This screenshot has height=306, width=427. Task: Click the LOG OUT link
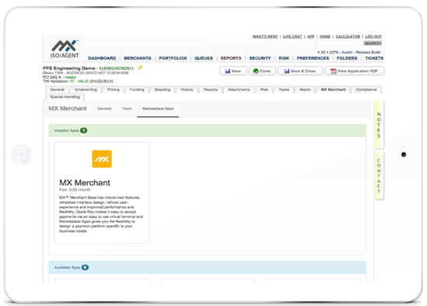373,37
